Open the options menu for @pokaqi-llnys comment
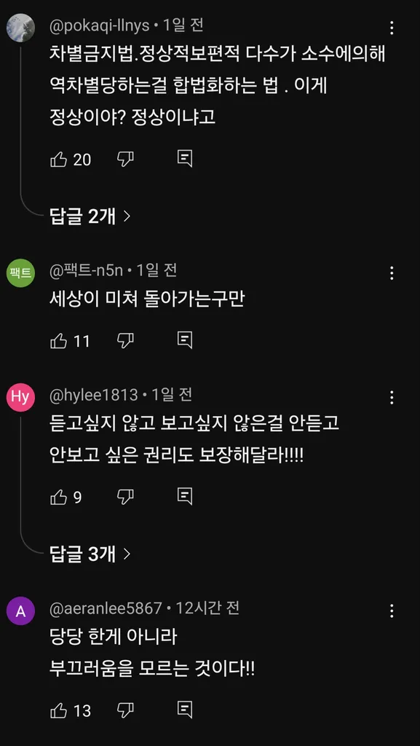The image size is (420, 746). [392, 28]
